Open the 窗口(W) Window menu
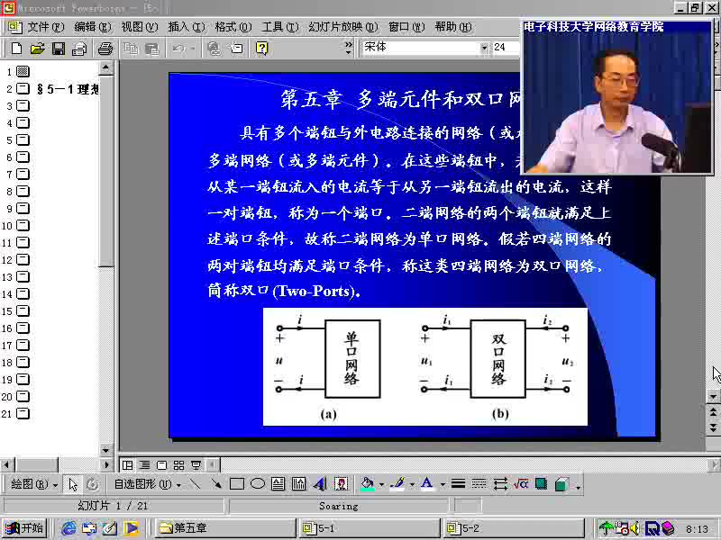This screenshot has width=721, height=540. click(x=406, y=27)
